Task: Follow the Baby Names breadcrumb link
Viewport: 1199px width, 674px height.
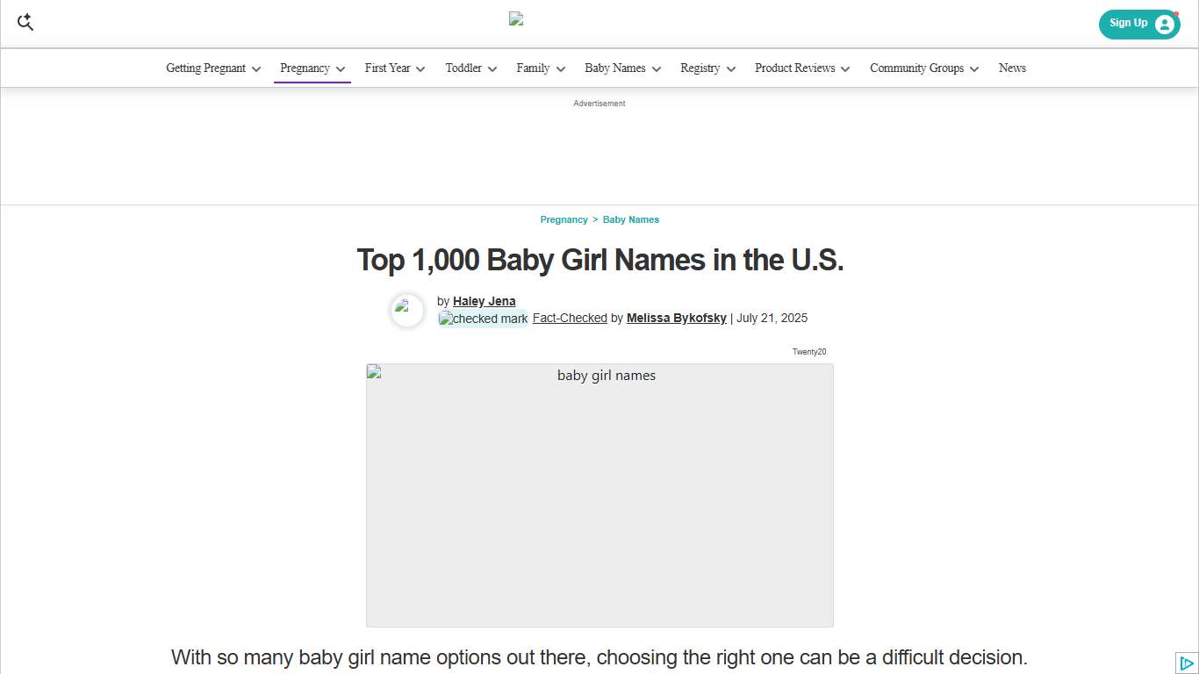Action: click(x=631, y=219)
